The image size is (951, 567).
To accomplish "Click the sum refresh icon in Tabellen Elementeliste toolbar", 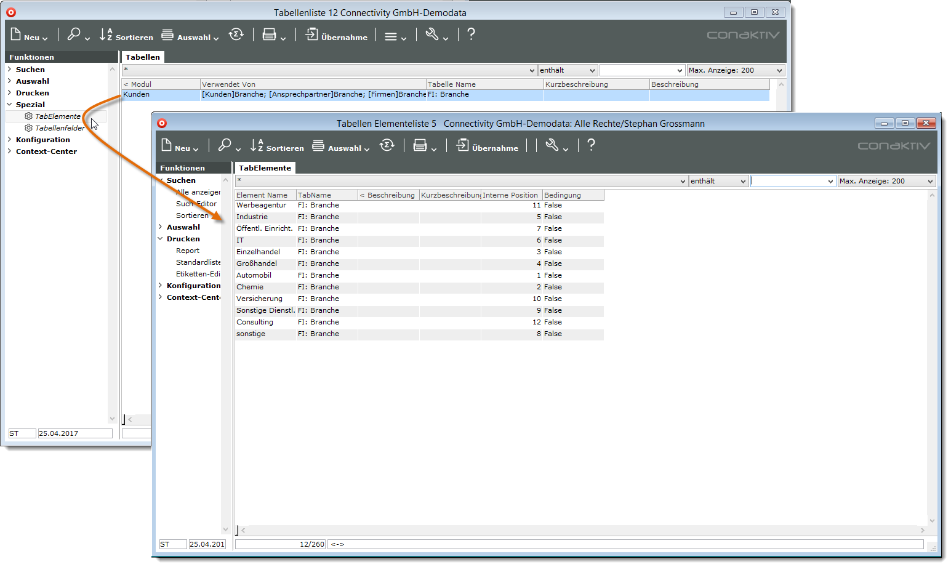I will click(x=387, y=145).
